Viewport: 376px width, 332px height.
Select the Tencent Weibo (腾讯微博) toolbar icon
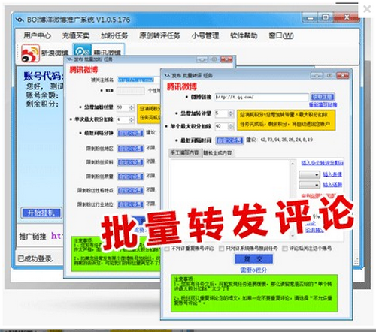point(82,51)
